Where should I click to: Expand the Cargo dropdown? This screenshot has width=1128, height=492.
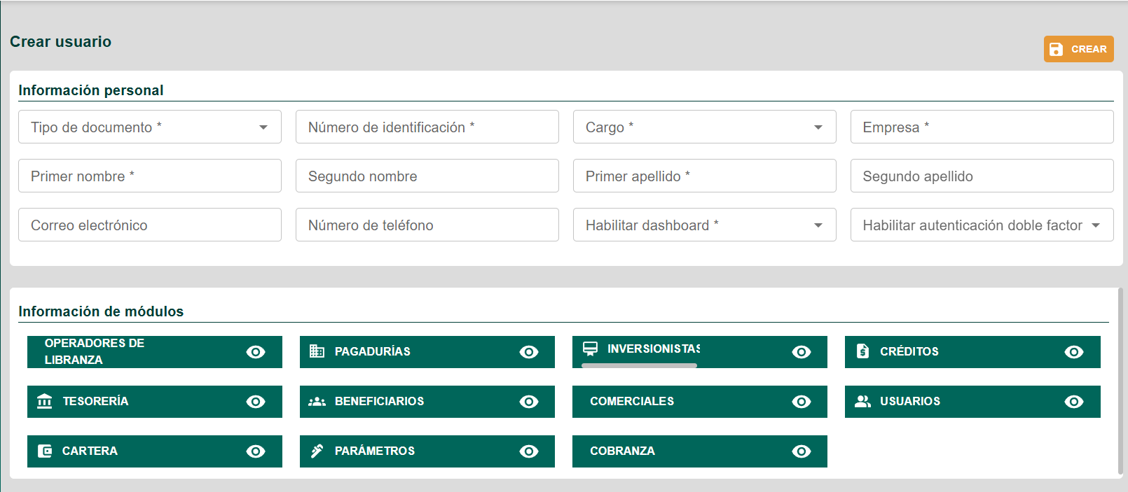pos(704,127)
